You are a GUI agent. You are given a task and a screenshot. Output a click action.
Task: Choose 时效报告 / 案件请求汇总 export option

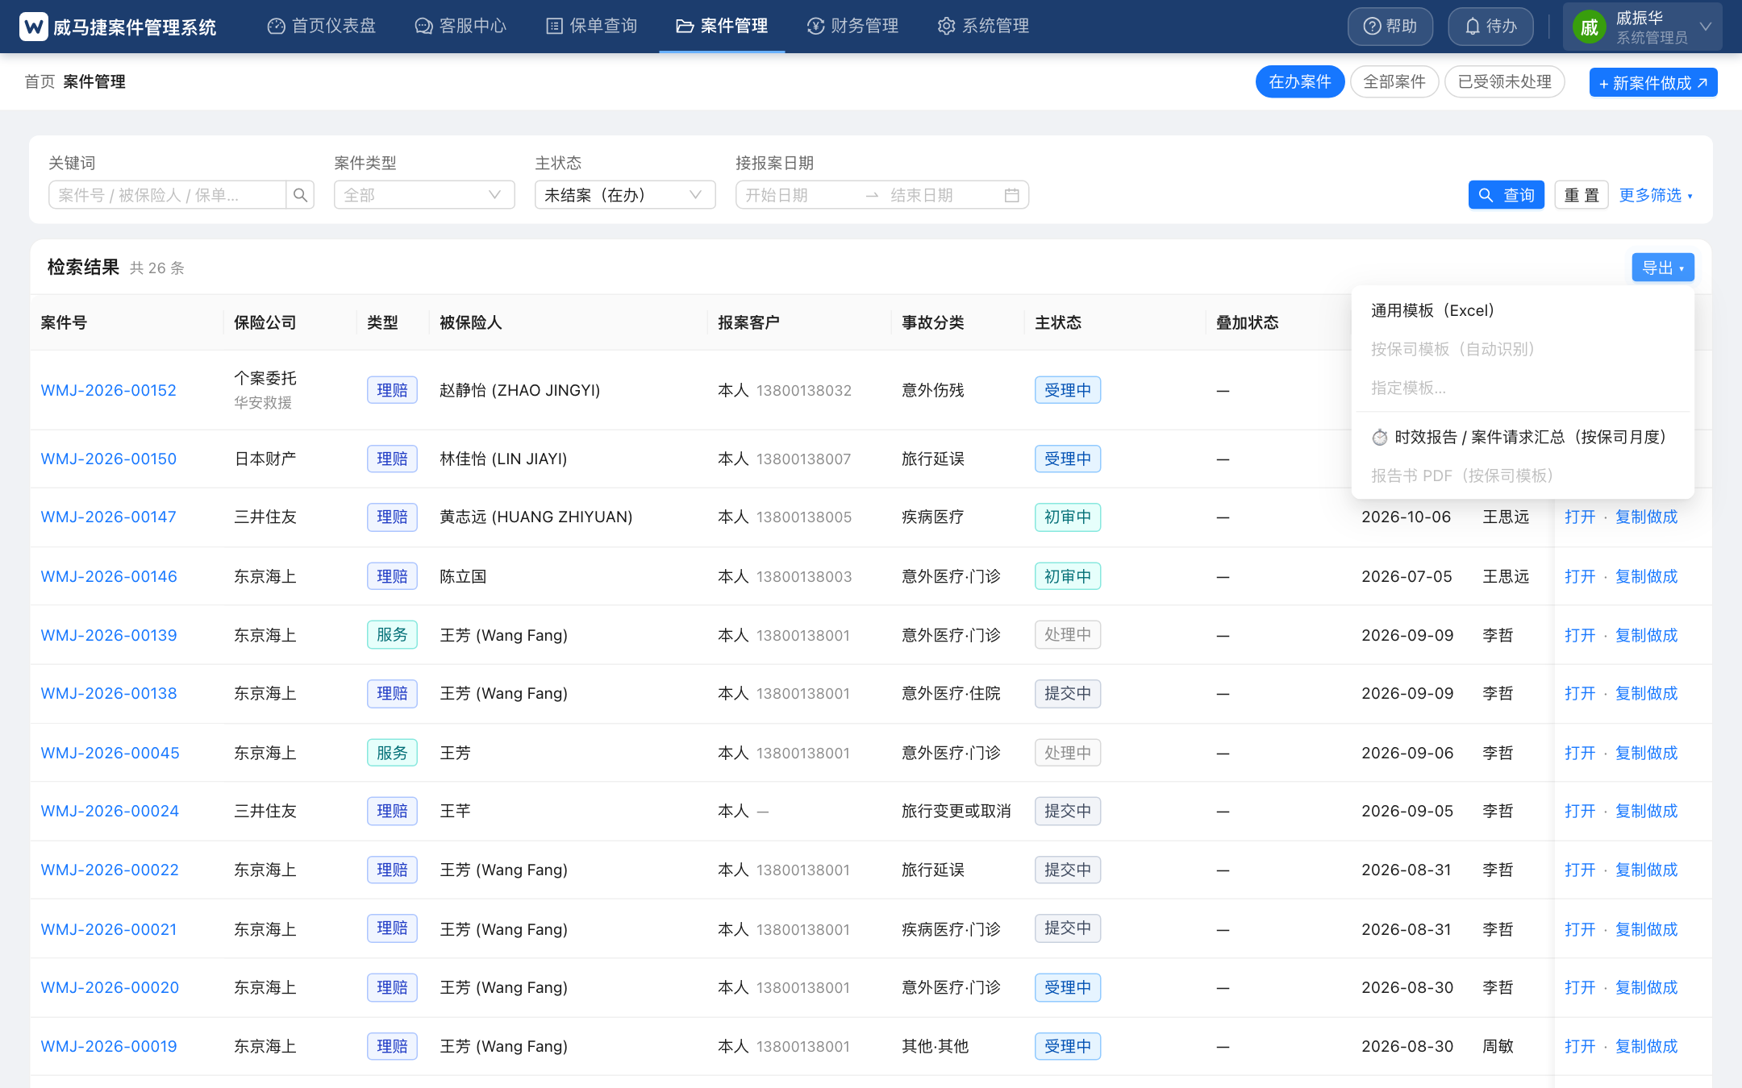(x=1523, y=437)
